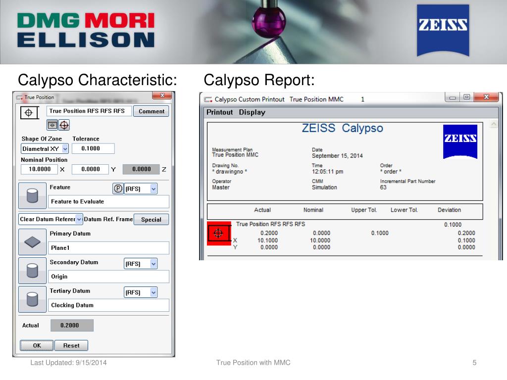Click the upper tolerance value 0.1000 in row

click(x=380, y=233)
